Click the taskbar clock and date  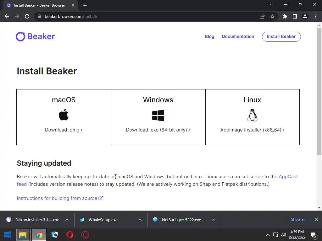click(297, 235)
